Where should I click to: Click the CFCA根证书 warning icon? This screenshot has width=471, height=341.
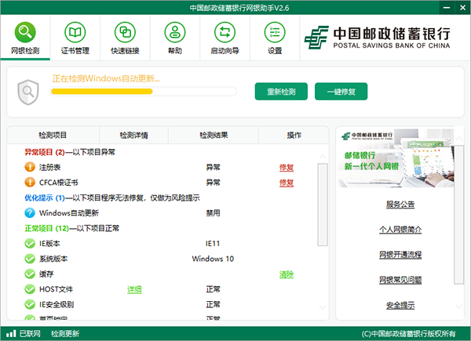(30, 182)
